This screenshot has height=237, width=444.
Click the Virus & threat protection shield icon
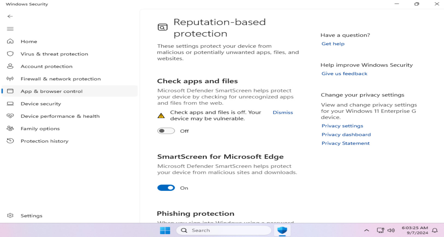[10, 54]
